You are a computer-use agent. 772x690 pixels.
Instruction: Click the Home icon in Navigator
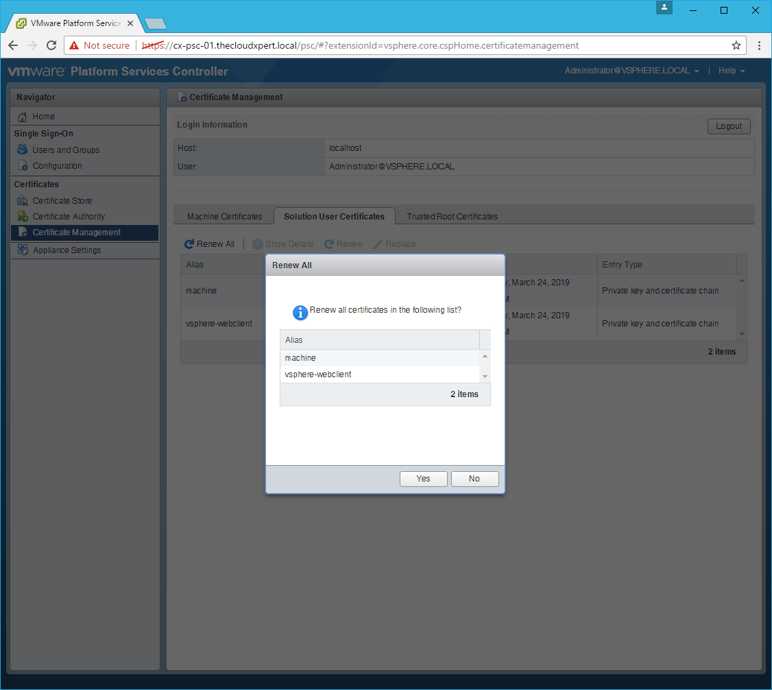pos(23,117)
